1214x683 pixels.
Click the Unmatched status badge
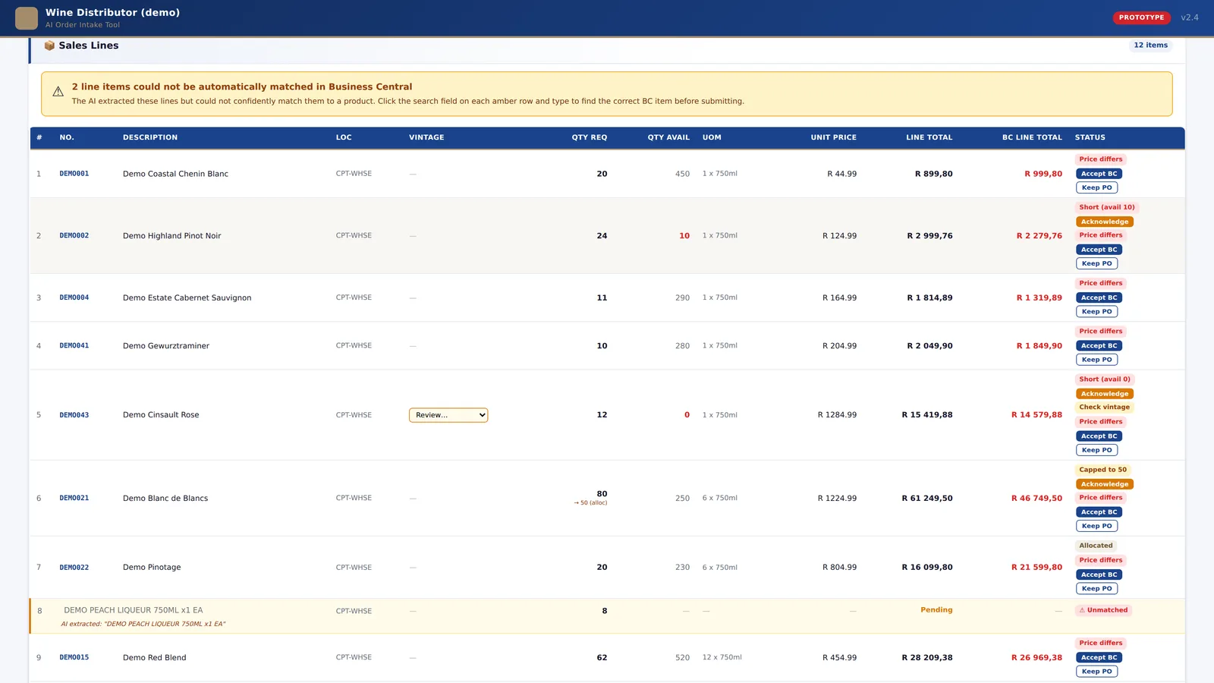pyautogui.click(x=1103, y=610)
